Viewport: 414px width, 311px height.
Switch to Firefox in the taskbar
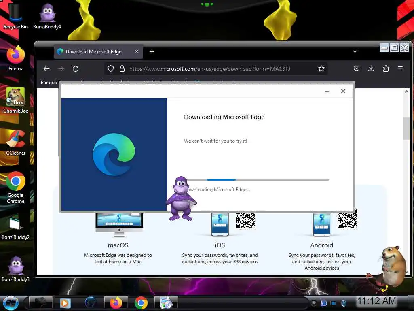(x=116, y=303)
